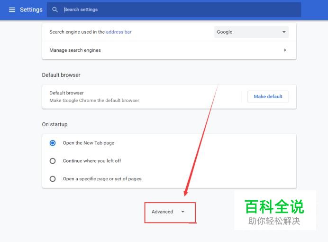
Task: Open the Settings hamburger menu
Action: click(x=12, y=9)
